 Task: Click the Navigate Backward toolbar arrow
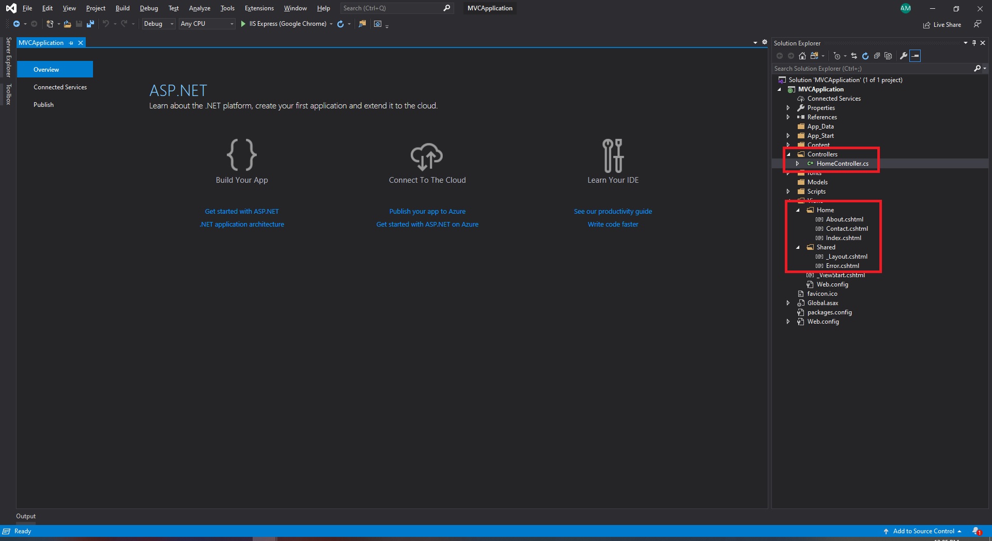(17, 24)
